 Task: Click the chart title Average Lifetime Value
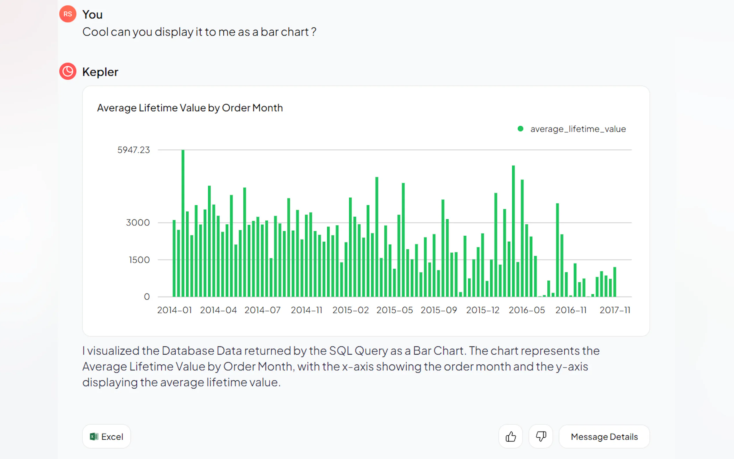point(190,108)
